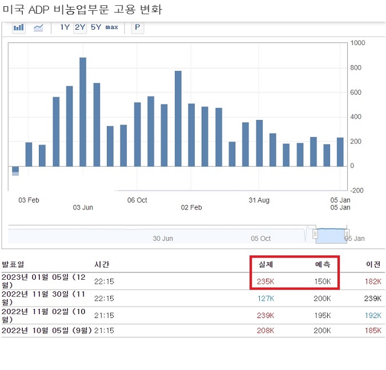This screenshot has width=386, height=370.
Task: Click the previous value 182K
Action: tap(373, 281)
